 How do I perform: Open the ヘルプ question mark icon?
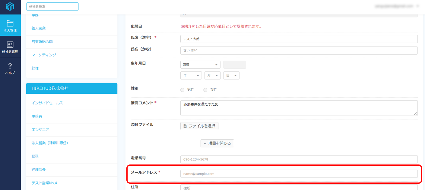click(x=10, y=66)
